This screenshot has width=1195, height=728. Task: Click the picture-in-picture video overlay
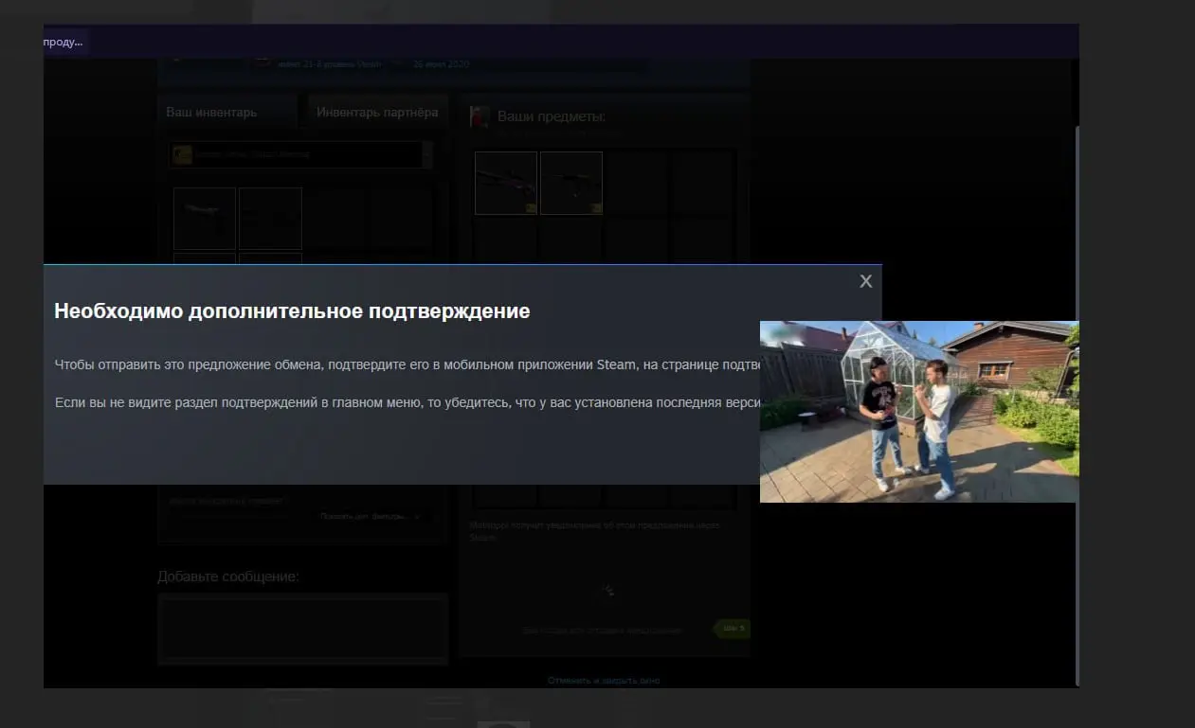point(918,411)
